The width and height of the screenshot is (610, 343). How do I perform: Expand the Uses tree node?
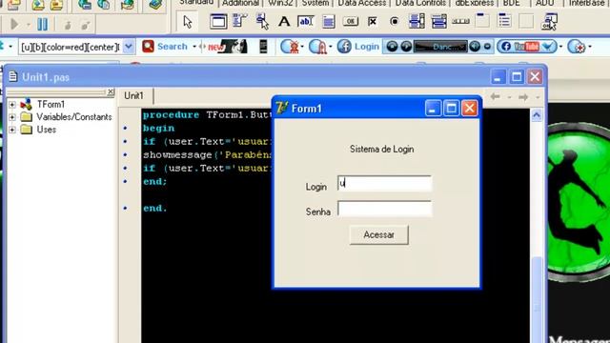click(12, 130)
